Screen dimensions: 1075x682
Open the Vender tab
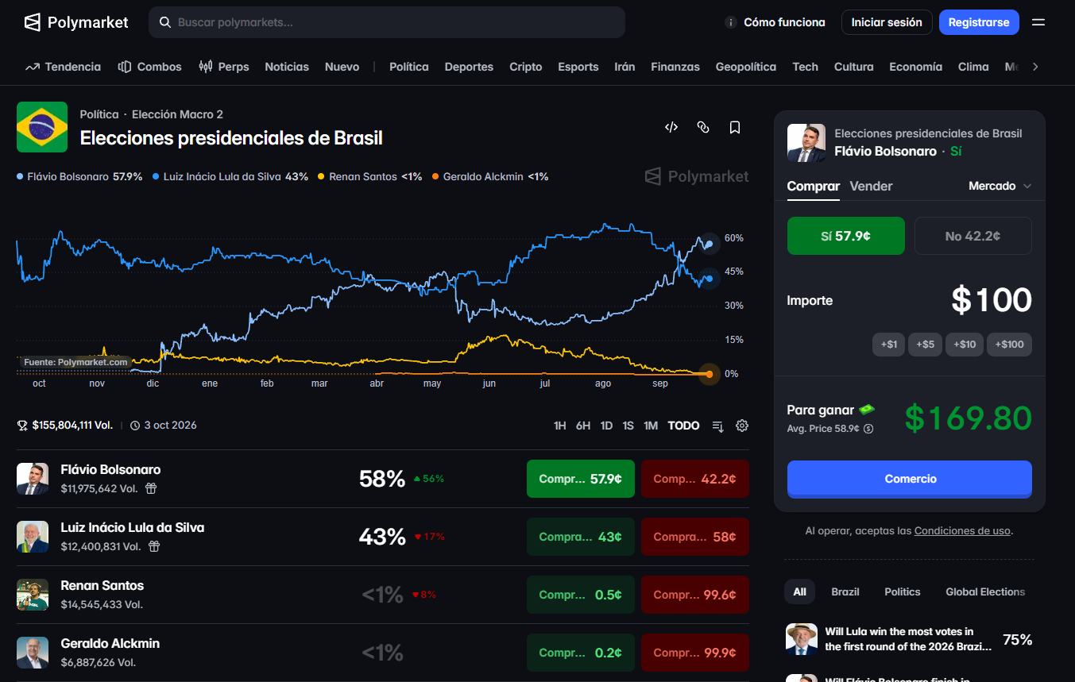click(x=871, y=186)
